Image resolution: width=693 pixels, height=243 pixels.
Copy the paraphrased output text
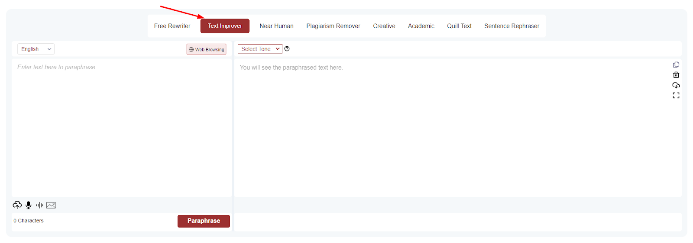coord(676,65)
